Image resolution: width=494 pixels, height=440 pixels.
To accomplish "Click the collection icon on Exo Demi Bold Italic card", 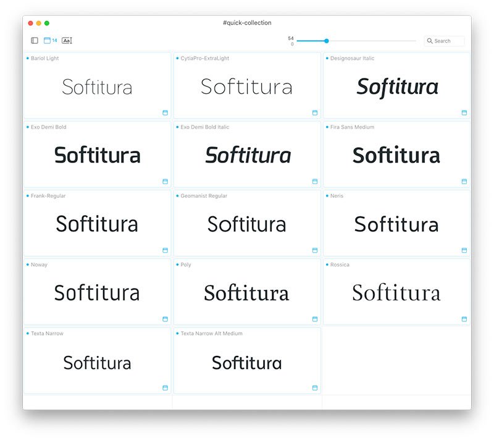I will pos(315,181).
